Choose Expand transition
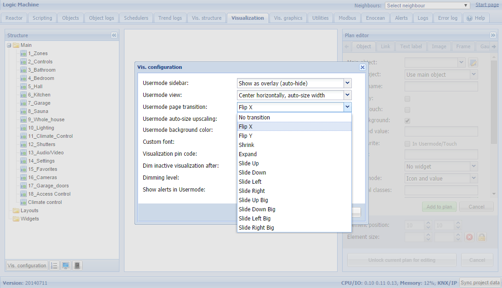 [x=294, y=154]
